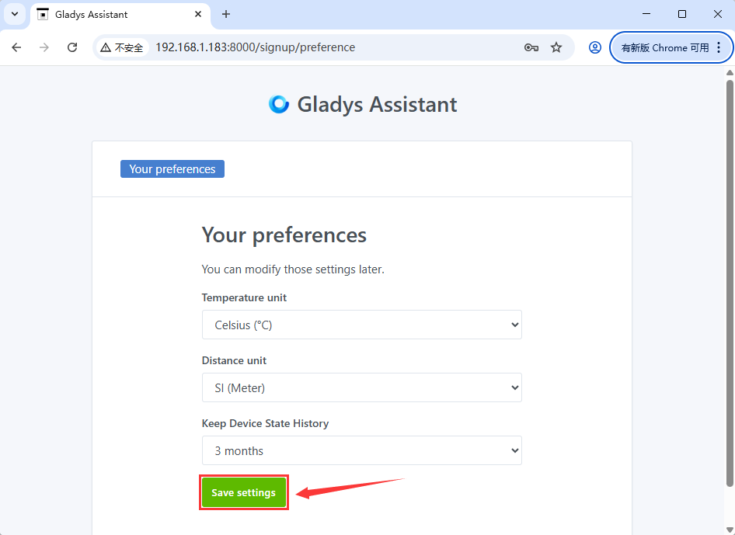
Task: Open the Chrome profile avatar icon
Action: tap(595, 47)
